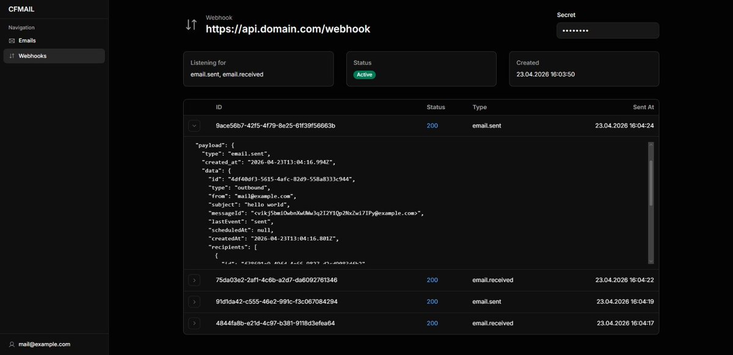This screenshot has height=355, width=733.
Task: Select Webhooks in the sidebar
Action: [x=54, y=56]
